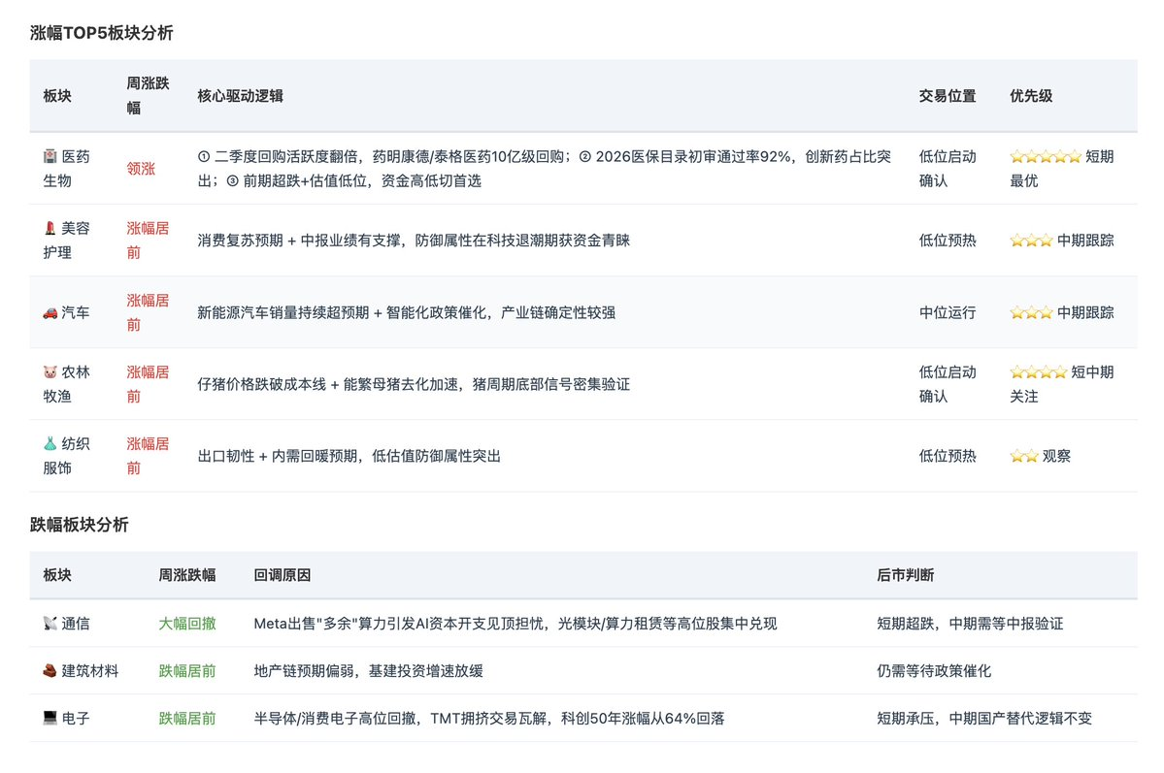Click the two-star rating in 纺织服饰 row

point(1023,456)
